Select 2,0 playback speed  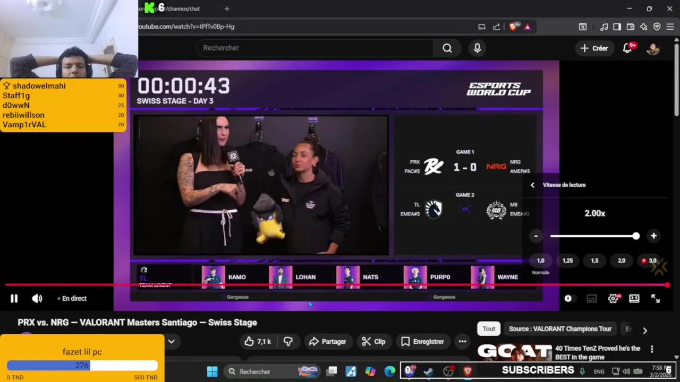[x=622, y=261]
